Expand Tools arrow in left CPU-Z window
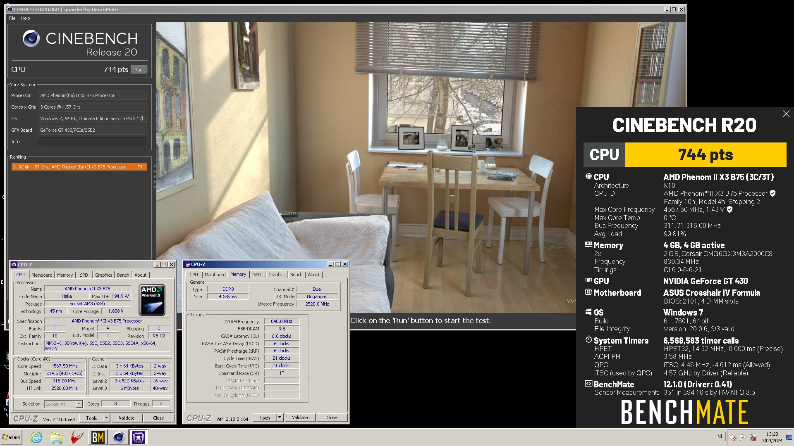The image size is (794, 446). tap(106, 418)
